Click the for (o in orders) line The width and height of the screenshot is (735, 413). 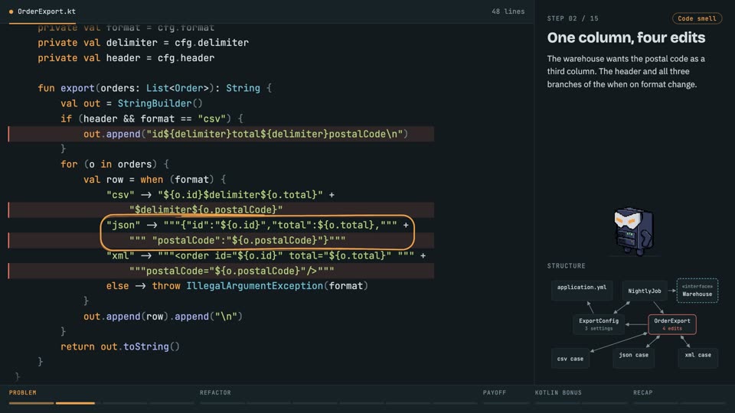(114, 164)
